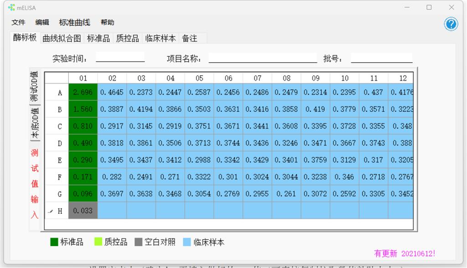The image size is (467, 268).
Task: Open the 编辑 menu
Action: 42,22
